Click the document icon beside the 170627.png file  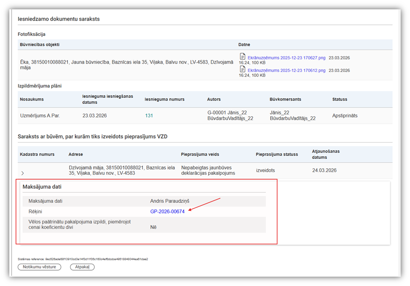pyautogui.click(x=243, y=57)
